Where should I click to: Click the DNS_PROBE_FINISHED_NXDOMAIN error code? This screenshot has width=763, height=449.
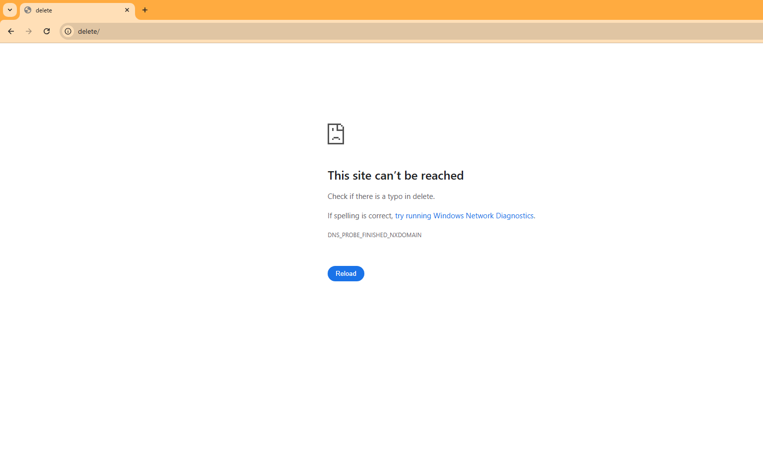pos(374,235)
